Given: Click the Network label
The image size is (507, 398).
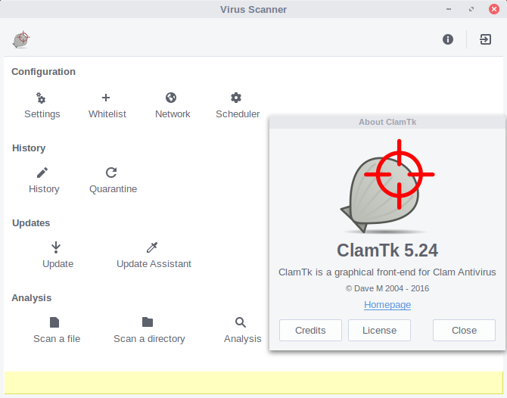Looking at the screenshot, I should (x=173, y=114).
